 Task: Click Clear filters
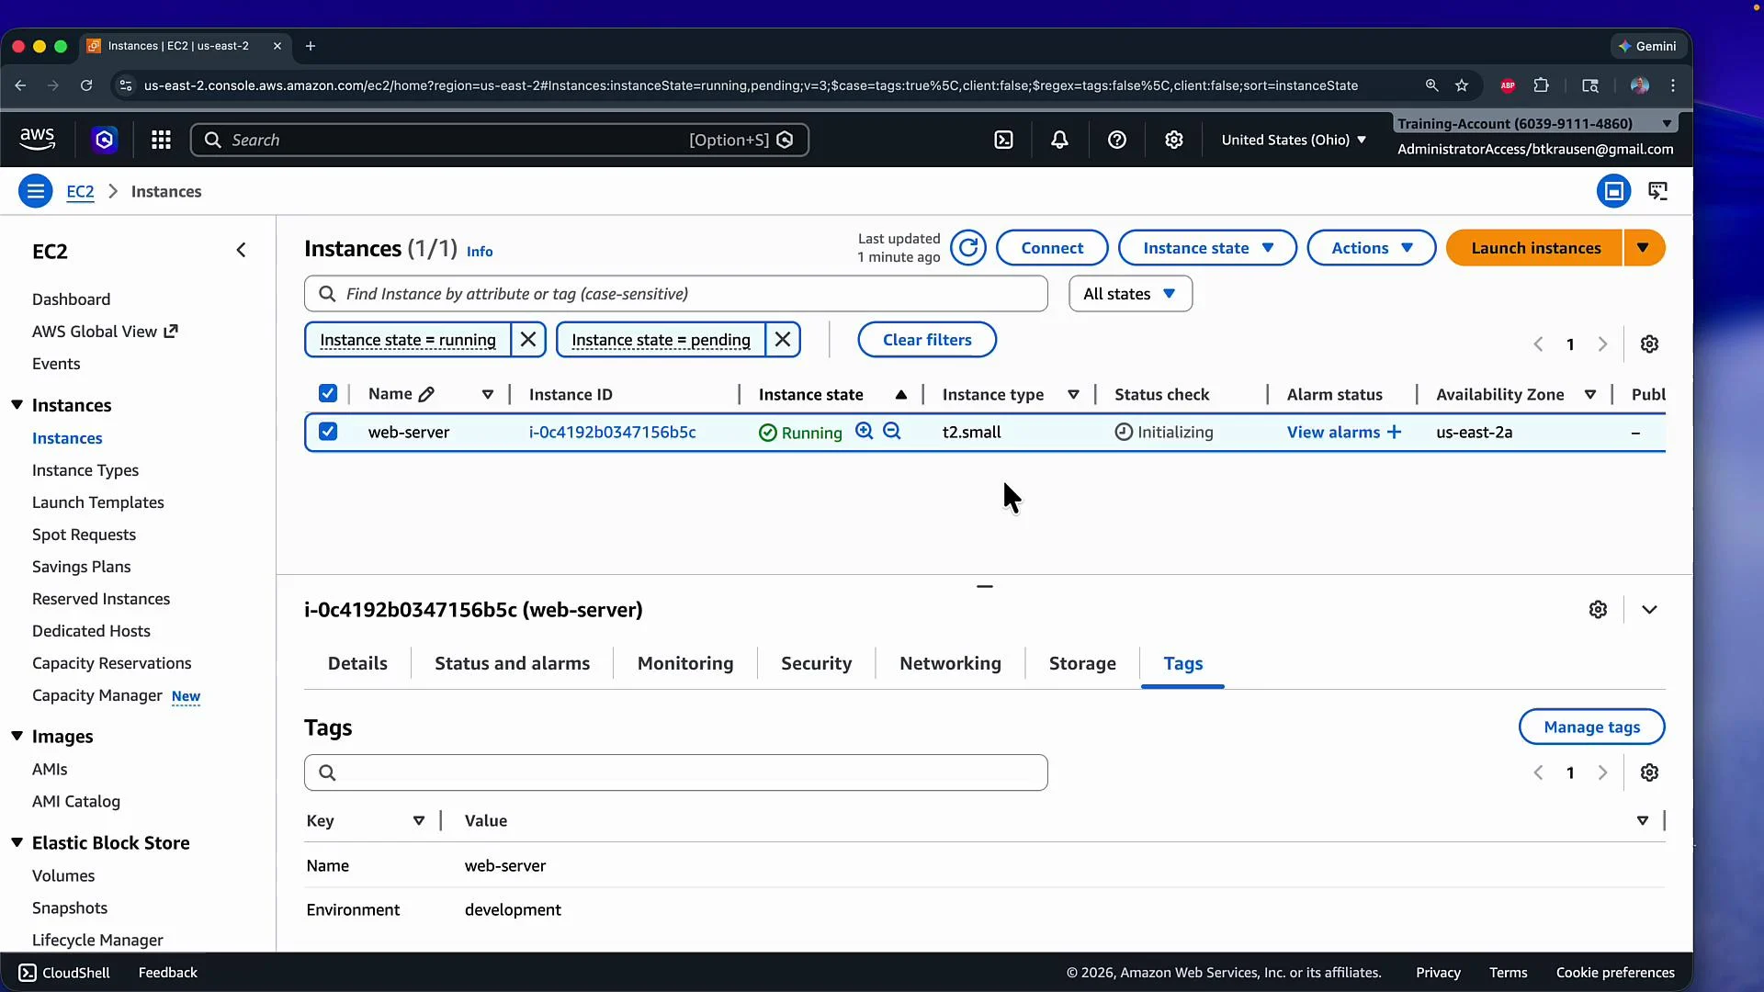pos(927,340)
